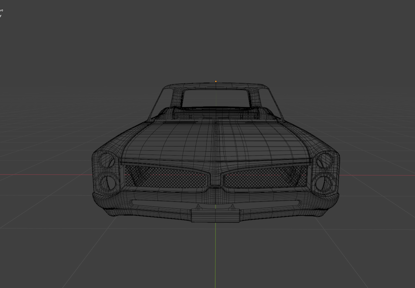Select the car's upper right headlight ring
415x288 pixels.
coord(324,160)
